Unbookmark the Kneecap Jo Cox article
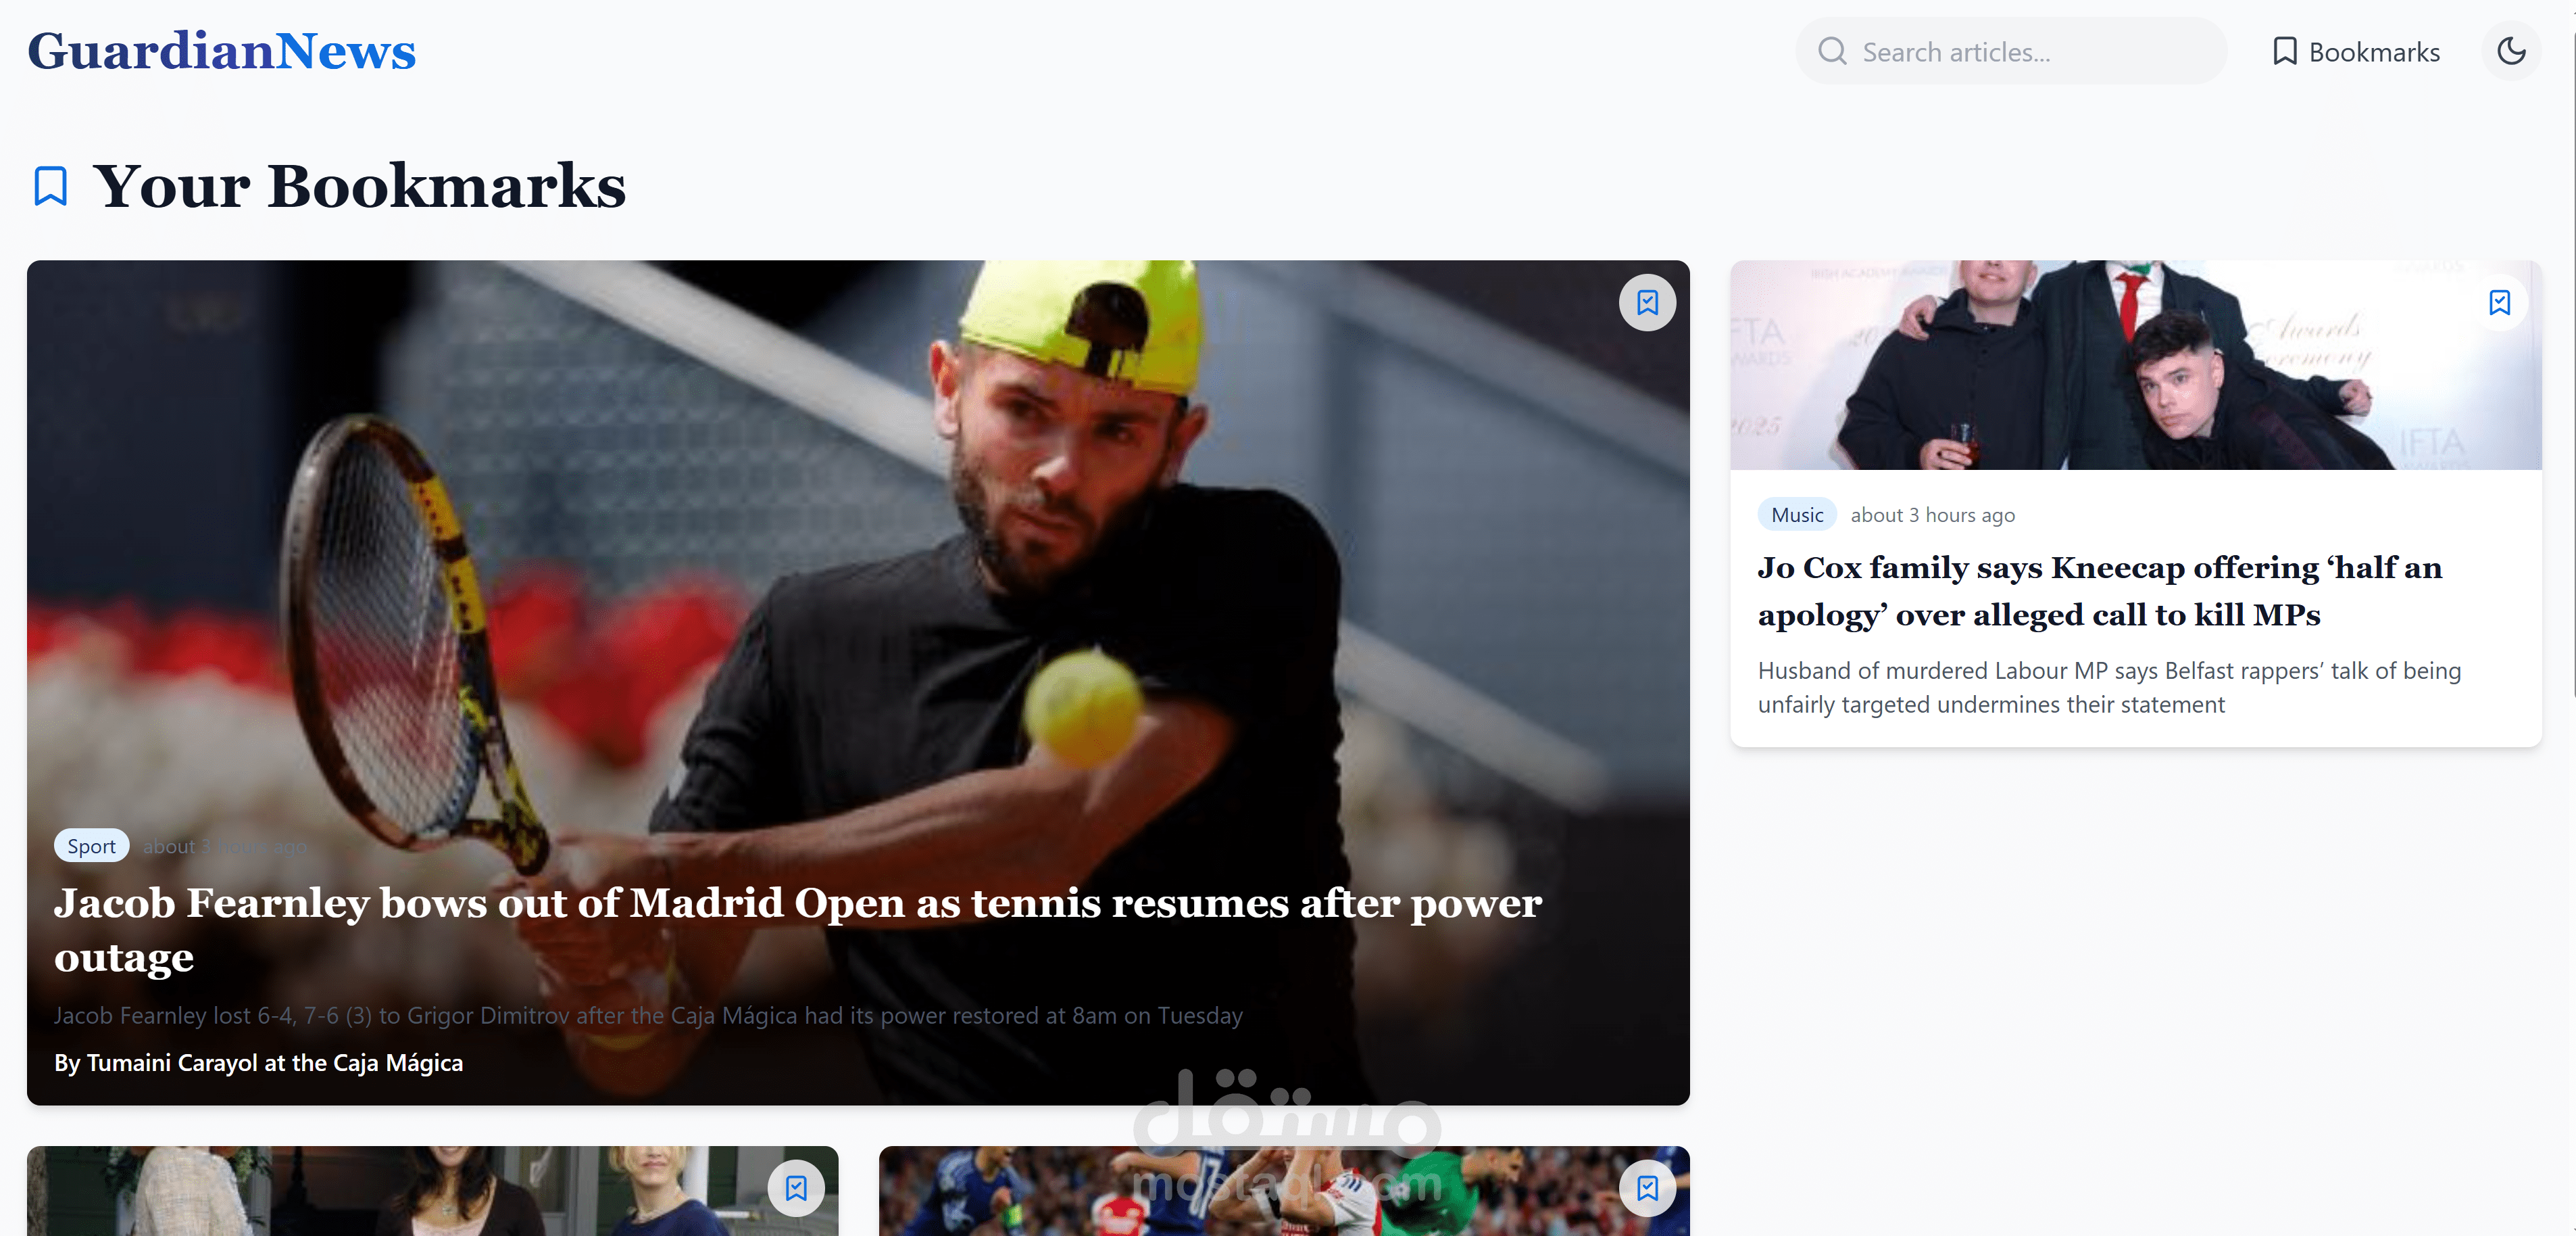 click(x=2499, y=302)
